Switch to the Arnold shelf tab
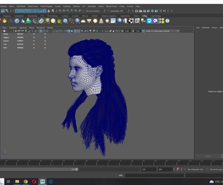This screenshot has width=223, height=185. (75, 16)
